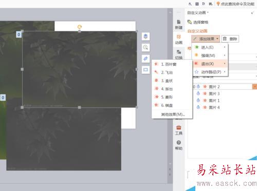Click the rectangle frame icon beside the picture
257x191 pixels.
click(145, 70)
